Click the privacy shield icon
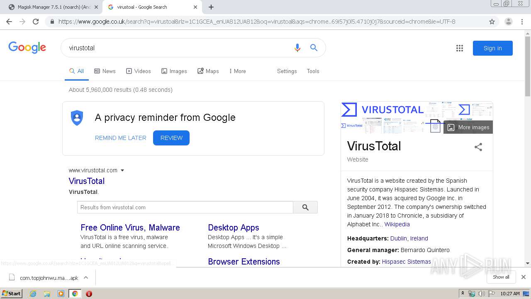Viewport: 531px width, 299px height. coord(77,118)
